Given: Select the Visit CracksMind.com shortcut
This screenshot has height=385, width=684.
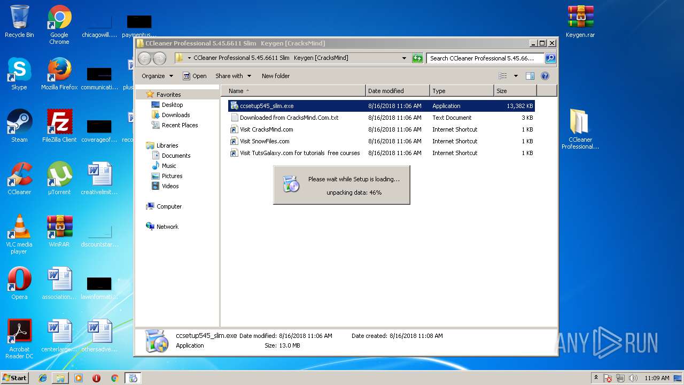Looking at the screenshot, I should [382, 129].
